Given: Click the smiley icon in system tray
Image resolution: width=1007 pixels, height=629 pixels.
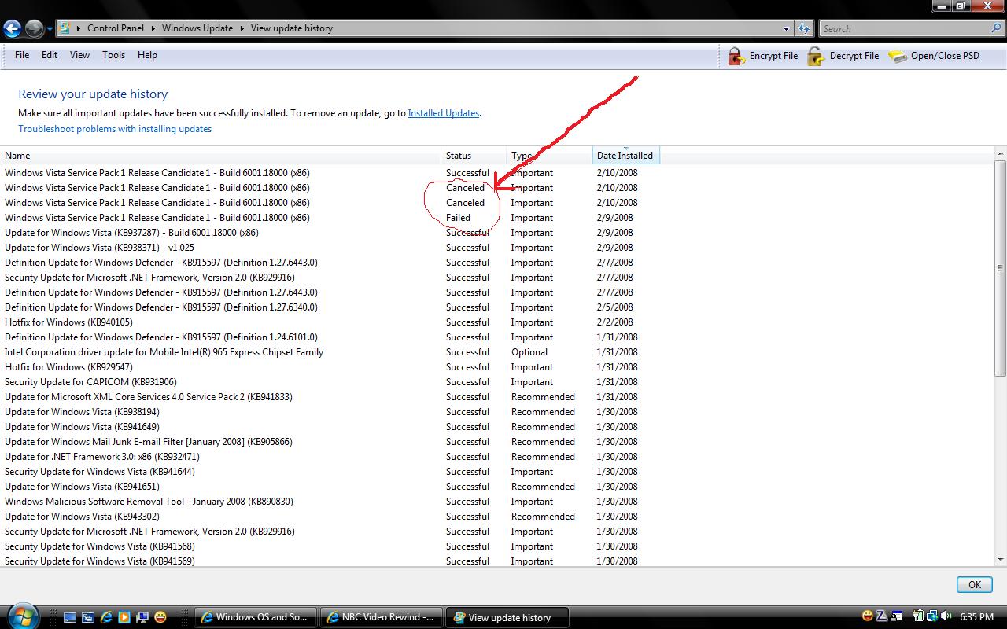Looking at the screenshot, I should [x=868, y=616].
